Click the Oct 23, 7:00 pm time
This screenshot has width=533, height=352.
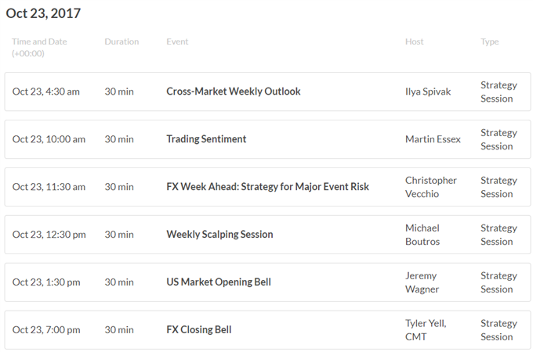pos(46,330)
